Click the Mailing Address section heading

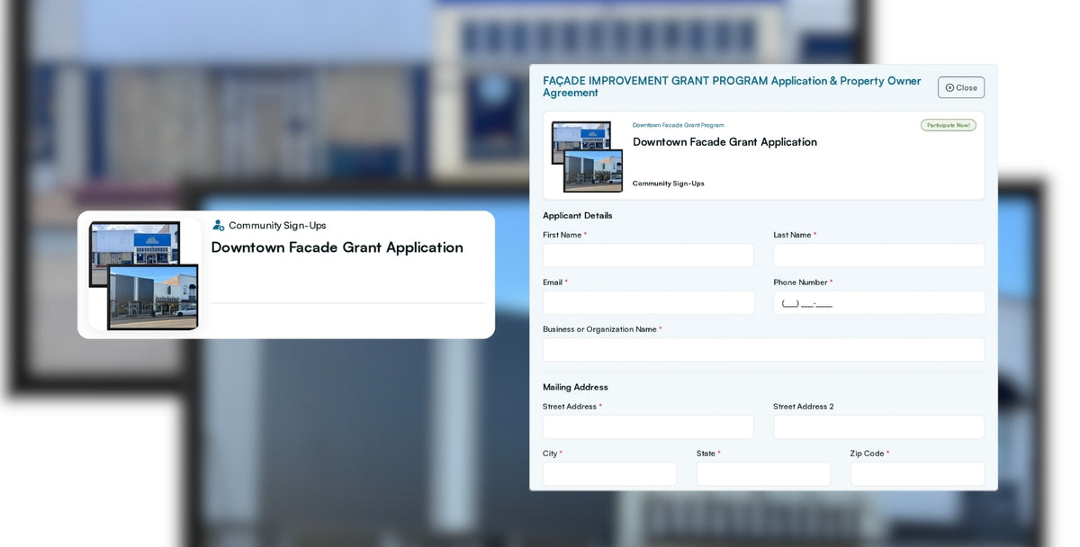(x=575, y=387)
